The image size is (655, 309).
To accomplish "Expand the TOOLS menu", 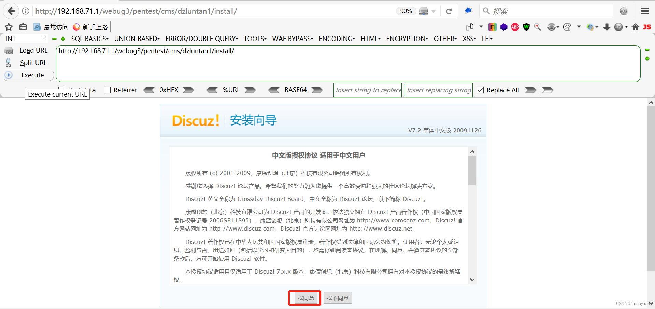I will click(255, 39).
